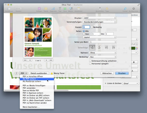The height and width of the screenshot is (113, 147).
Task: Choose Als PostScript sichern menu item
Action: coord(37,81)
